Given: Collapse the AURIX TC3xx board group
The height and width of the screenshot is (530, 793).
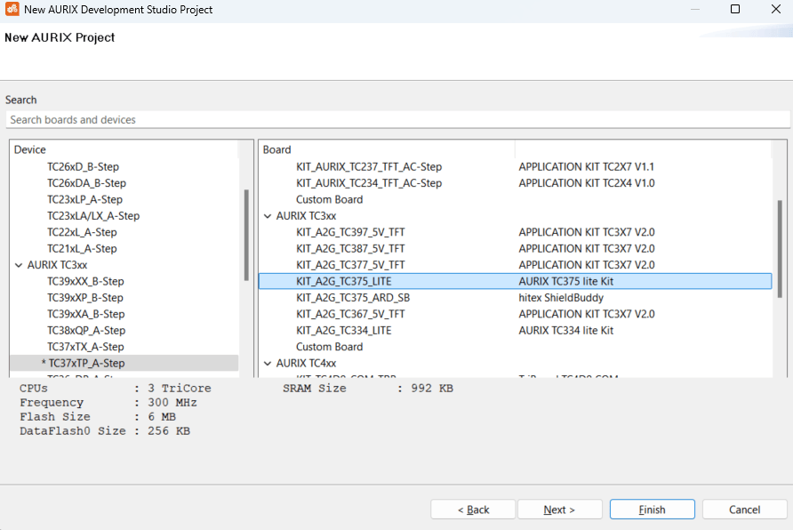Looking at the screenshot, I should click(268, 216).
